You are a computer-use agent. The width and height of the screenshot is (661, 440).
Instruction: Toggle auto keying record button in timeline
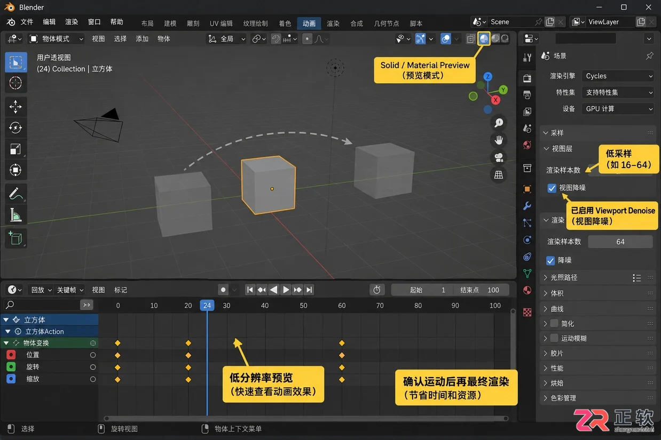point(223,290)
